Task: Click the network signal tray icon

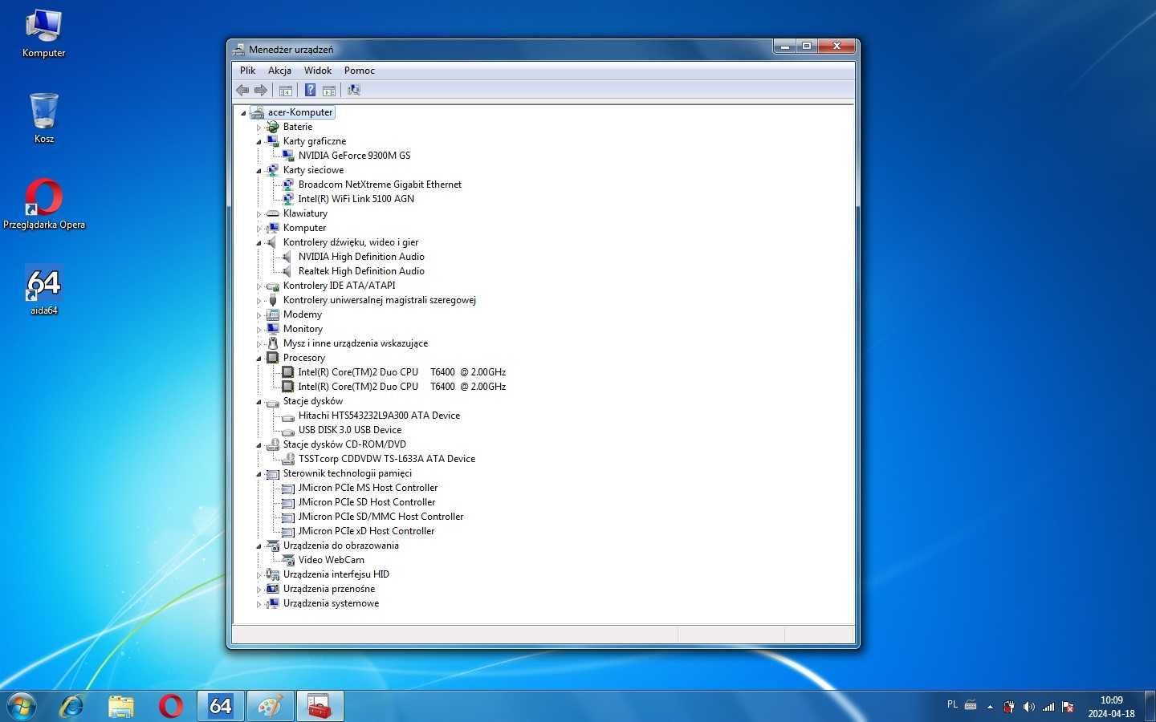Action: [1048, 707]
